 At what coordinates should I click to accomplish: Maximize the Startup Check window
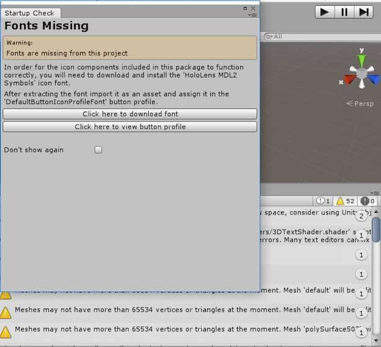click(x=245, y=9)
